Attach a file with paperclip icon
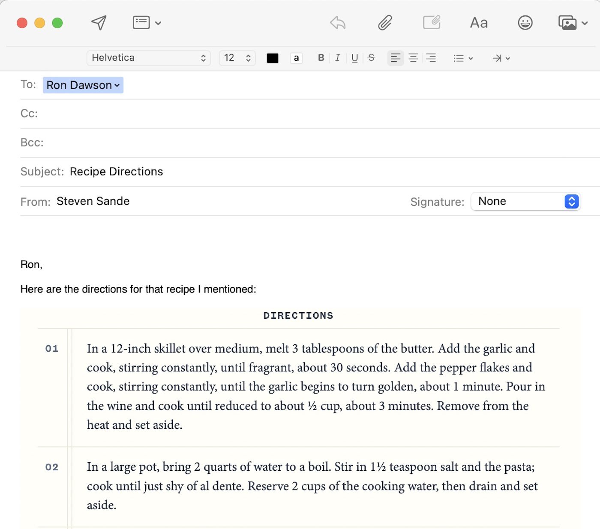 click(x=385, y=23)
